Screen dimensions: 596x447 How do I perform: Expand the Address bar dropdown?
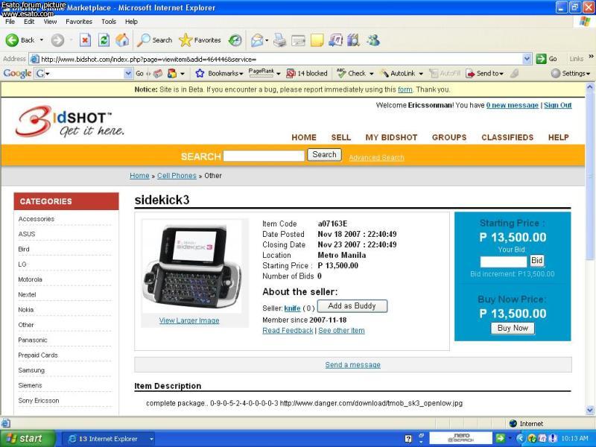(x=527, y=59)
